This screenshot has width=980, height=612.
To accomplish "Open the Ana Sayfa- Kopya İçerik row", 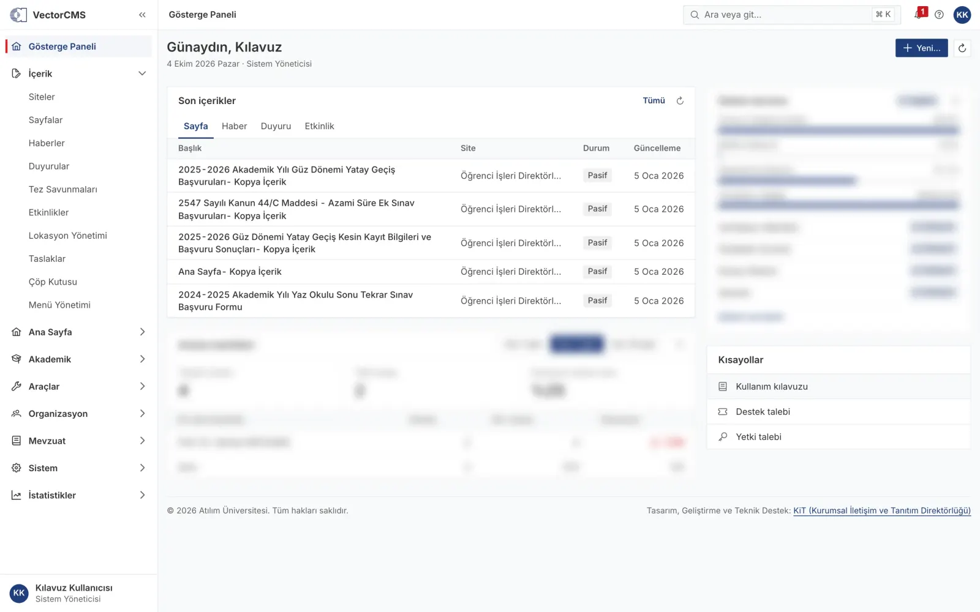I will [431, 272].
